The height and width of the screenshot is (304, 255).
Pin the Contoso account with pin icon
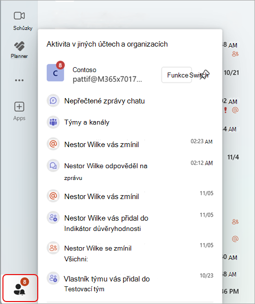(x=204, y=75)
